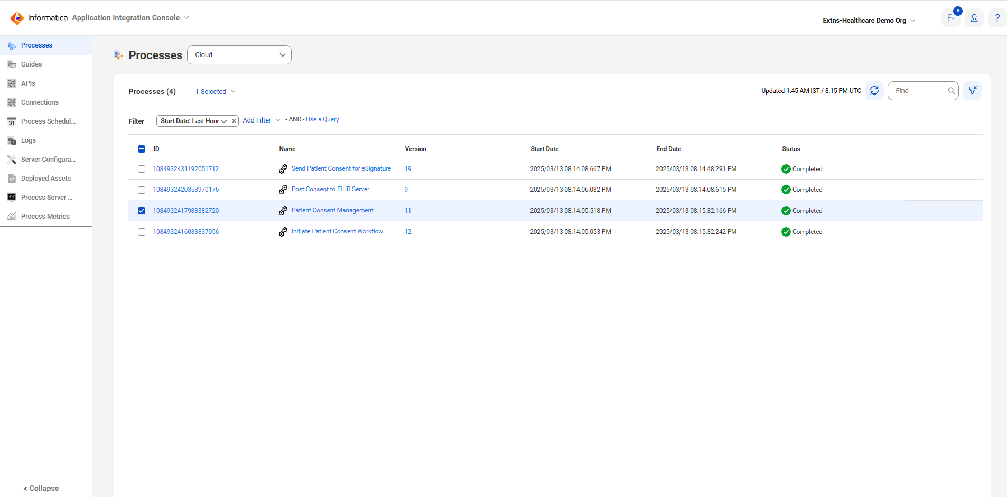Image resolution: width=1007 pixels, height=497 pixels.
Task: Click the clear filters funnel icon
Action: coord(972,91)
